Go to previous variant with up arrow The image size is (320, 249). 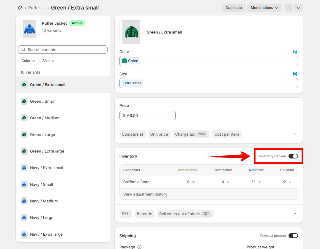tap(289, 8)
